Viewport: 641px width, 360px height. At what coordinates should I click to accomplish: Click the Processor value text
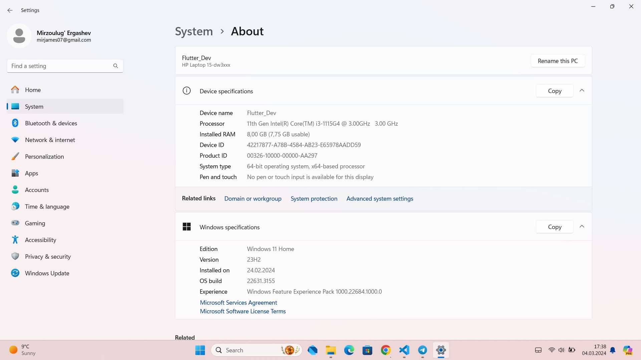(323, 124)
